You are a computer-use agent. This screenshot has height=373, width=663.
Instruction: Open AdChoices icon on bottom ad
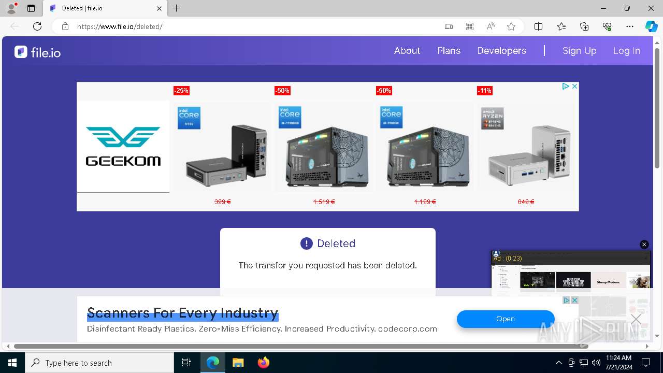(x=567, y=300)
